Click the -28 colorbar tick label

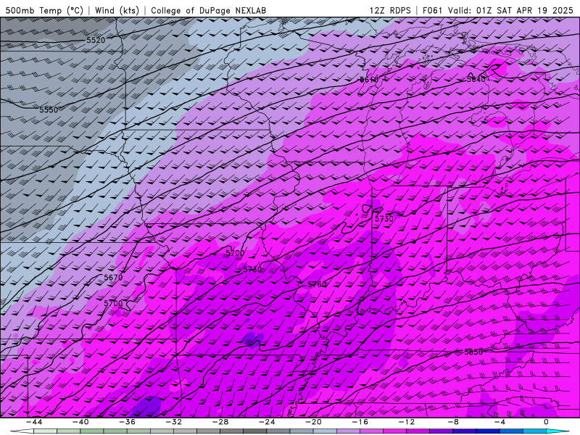(220, 422)
